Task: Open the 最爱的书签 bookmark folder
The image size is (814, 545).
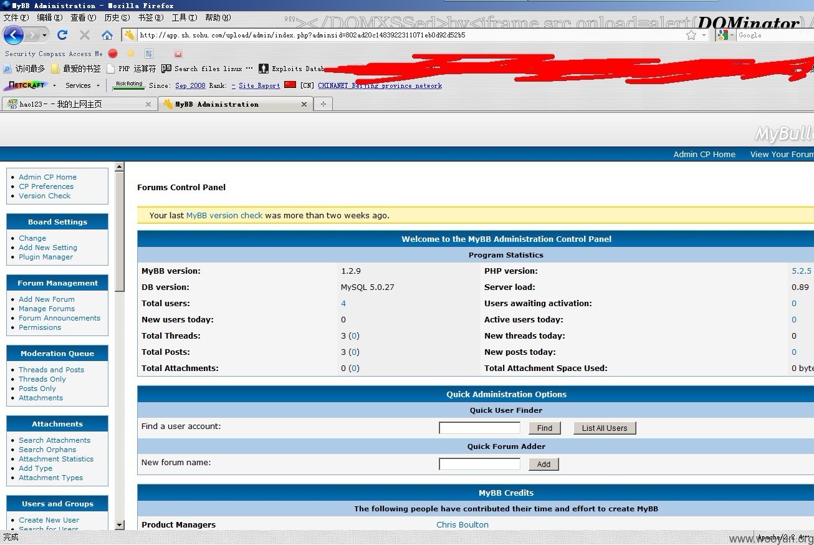Action: (x=75, y=69)
